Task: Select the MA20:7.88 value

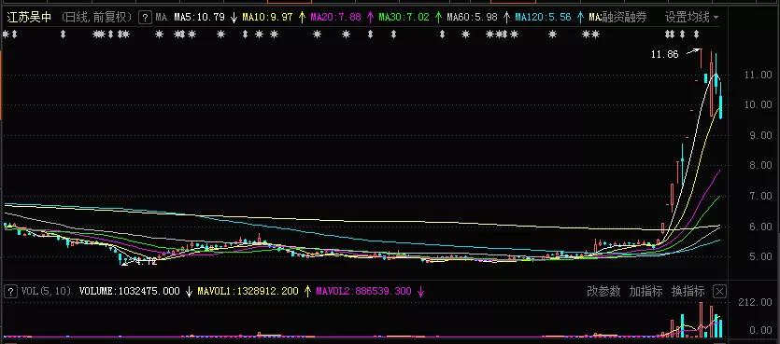Action: pyautogui.click(x=335, y=18)
